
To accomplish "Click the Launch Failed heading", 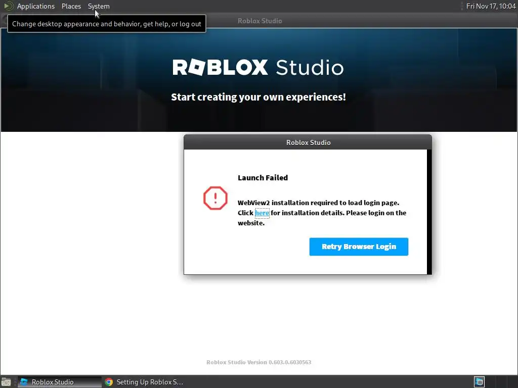I will (263, 177).
